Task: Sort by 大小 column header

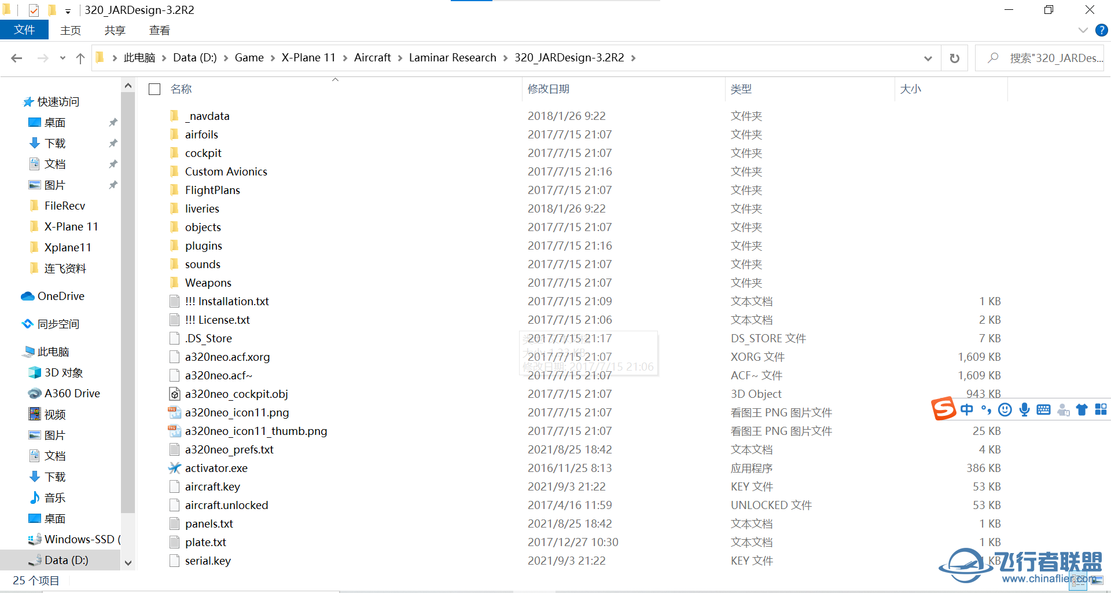Action: pos(910,89)
